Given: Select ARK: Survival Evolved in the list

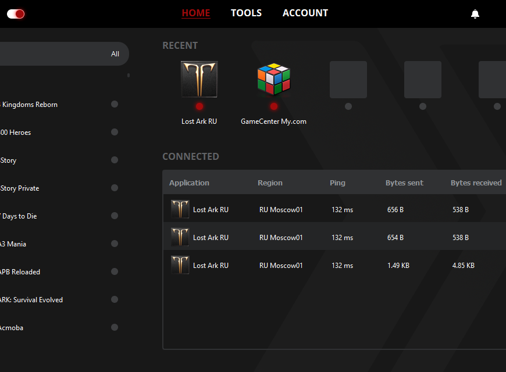Looking at the screenshot, I should (x=31, y=300).
